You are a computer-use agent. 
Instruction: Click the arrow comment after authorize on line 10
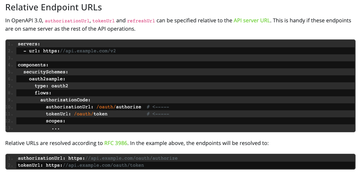coord(158,107)
